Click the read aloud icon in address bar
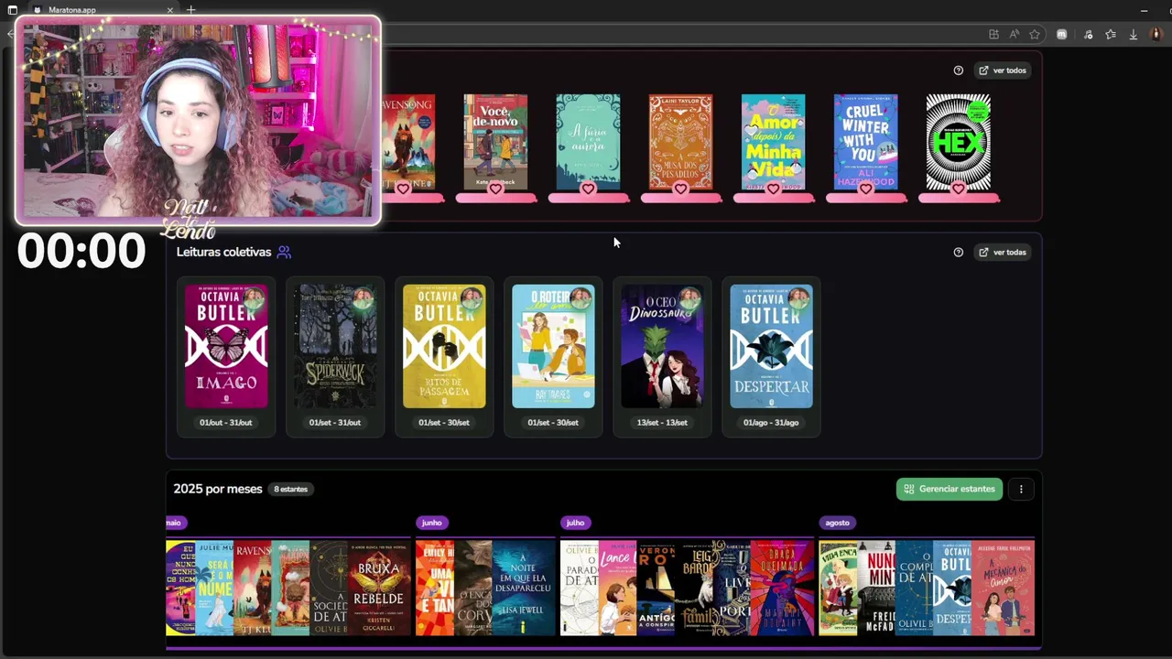The height and width of the screenshot is (659, 1172). [1015, 35]
